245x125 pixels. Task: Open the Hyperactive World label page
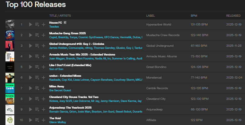click(158, 25)
